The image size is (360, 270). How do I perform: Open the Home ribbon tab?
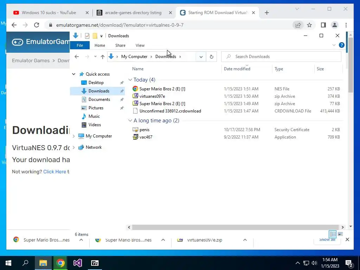99,45
